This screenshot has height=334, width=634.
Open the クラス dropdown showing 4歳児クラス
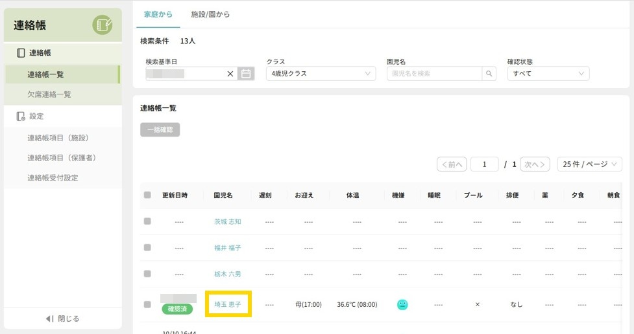[x=321, y=74]
